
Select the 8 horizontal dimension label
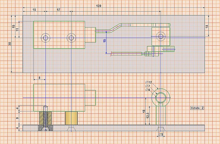point(39,78)
